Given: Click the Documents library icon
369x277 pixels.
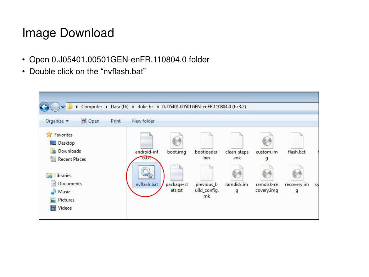Looking at the screenshot, I should (x=53, y=184).
